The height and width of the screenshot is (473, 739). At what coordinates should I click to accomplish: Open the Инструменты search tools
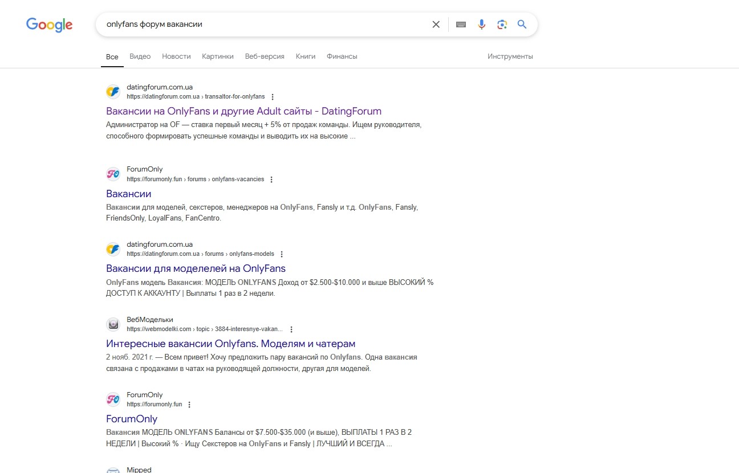510,56
